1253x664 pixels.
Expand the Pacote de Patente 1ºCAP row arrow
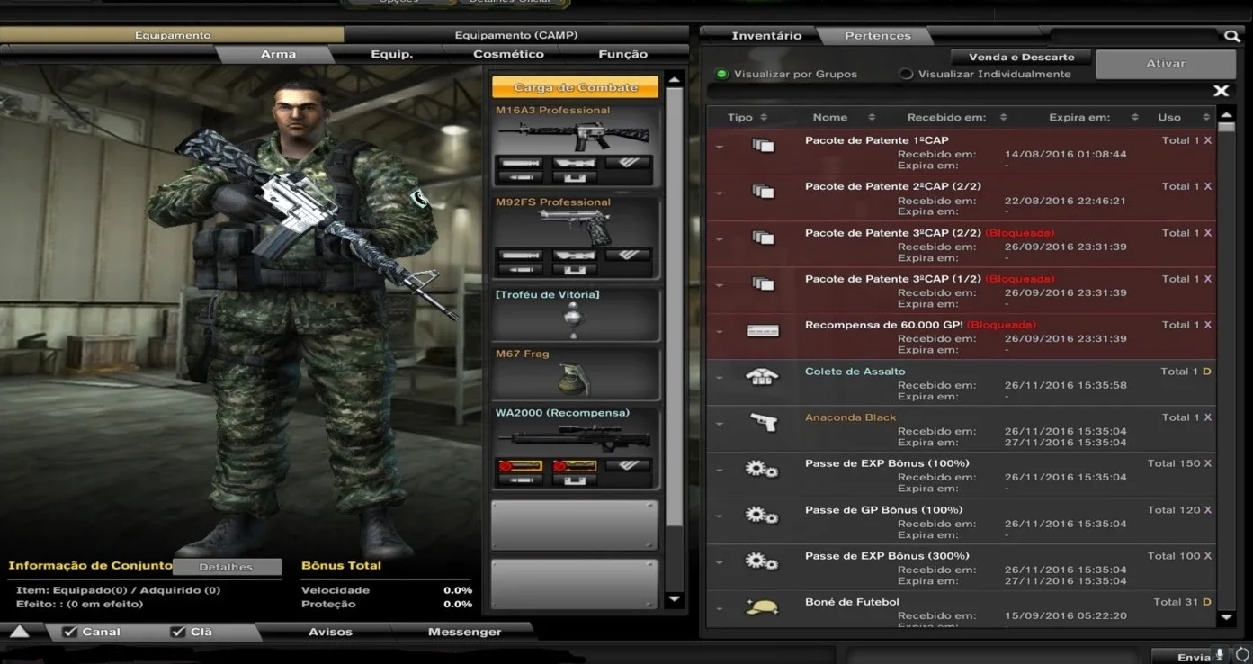click(x=720, y=147)
